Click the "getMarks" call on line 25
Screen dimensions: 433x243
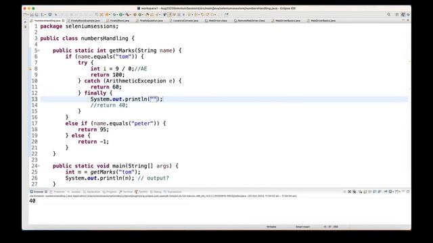click(103, 172)
